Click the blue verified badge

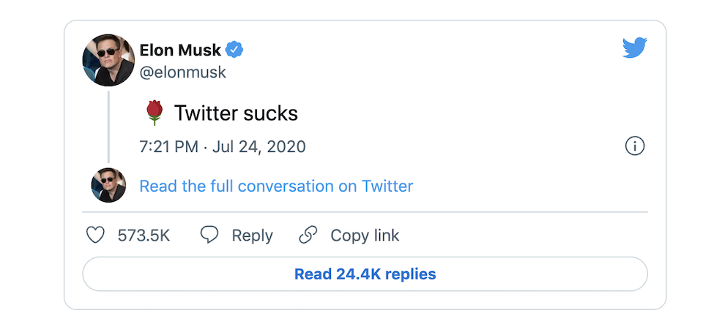pyautogui.click(x=234, y=50)
